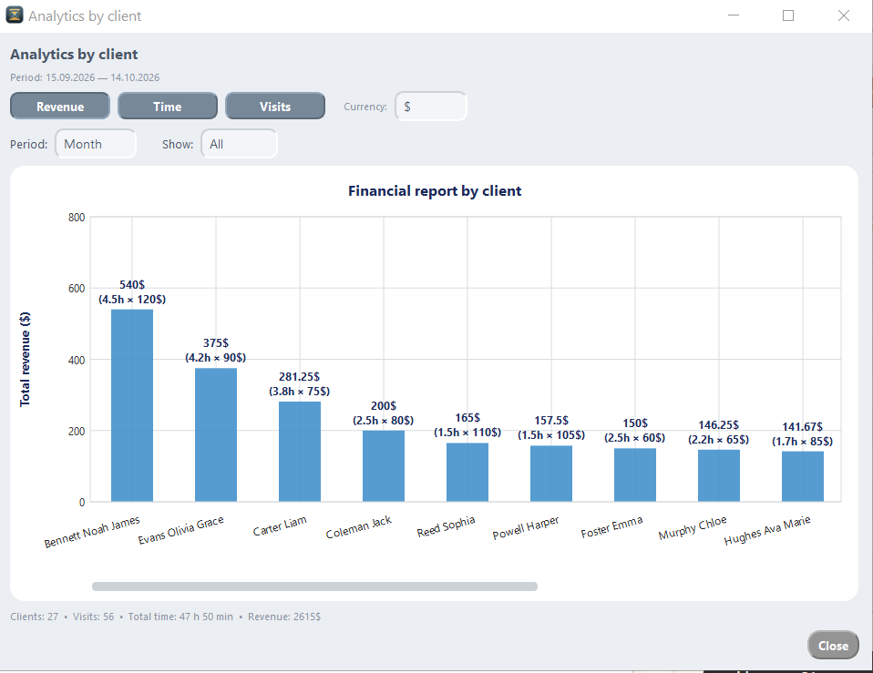Click the 'Coleman Jack' axis label
The width and height of the screenshot is (873, 673).
(x=358, y=527)
